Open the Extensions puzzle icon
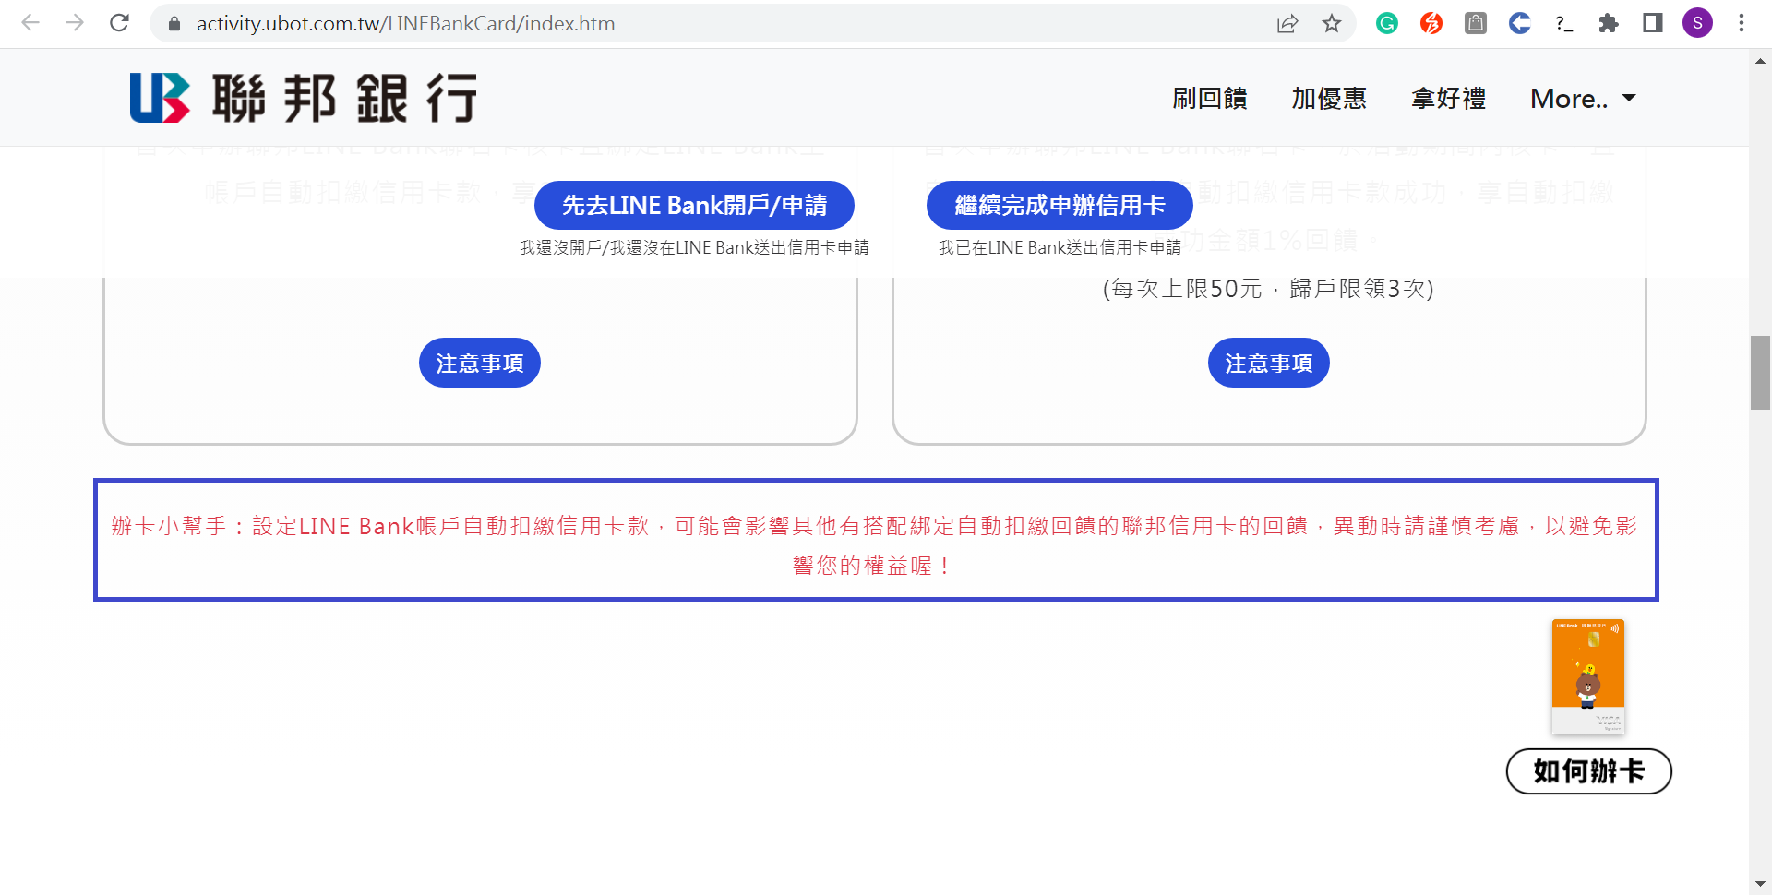 1609,23
